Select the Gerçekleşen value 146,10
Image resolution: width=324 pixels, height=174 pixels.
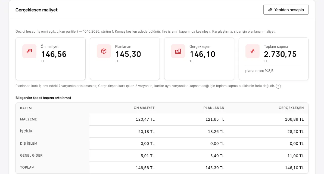click(202, 54)
